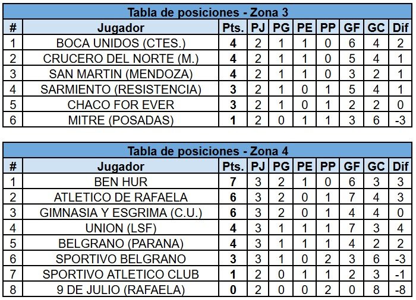Click SAN MARTIN (MENDOZA) row name

[x=121, y=74]
